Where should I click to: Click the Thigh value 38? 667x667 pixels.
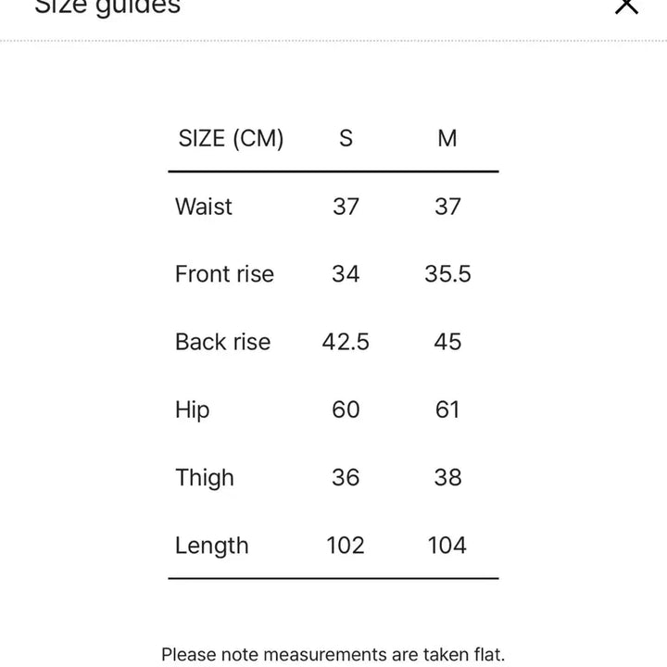pos(447,477)
